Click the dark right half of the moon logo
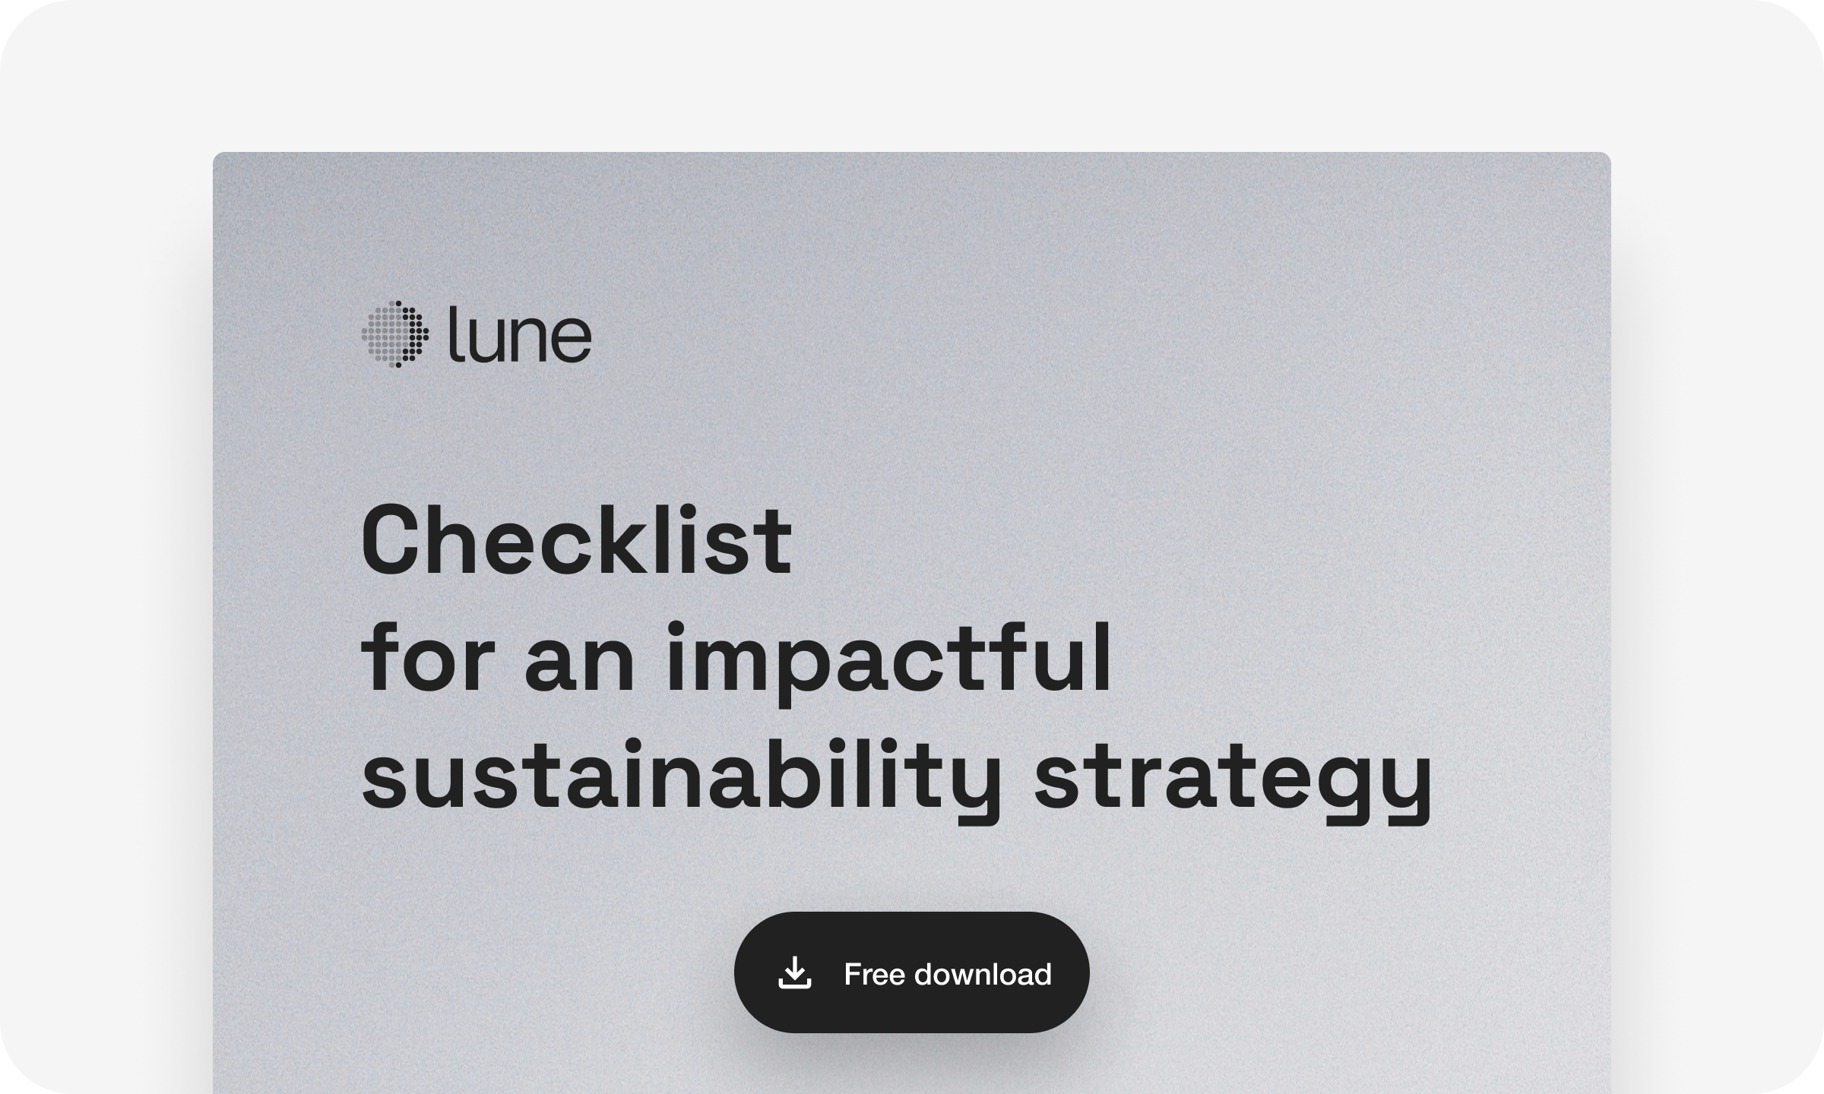The height and width of the screenshot is (1094, 1824). (x=413, y=334)
